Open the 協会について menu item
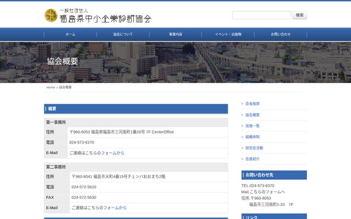The width and height of the screenshot is (351, 219). tap(123, 34)
